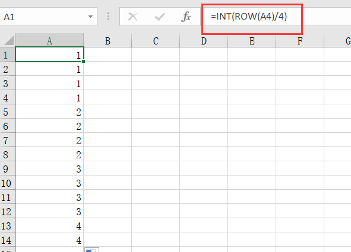Click cell A13 containing 4
This screenshot has width=351, height=252.
49,225
